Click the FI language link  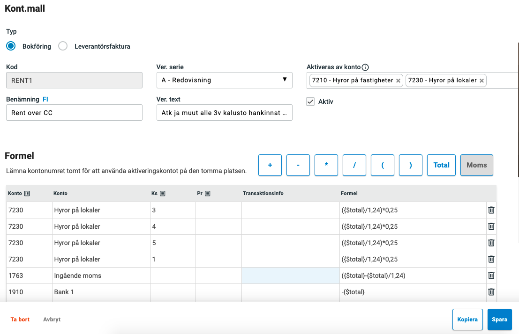pos(45,100)
